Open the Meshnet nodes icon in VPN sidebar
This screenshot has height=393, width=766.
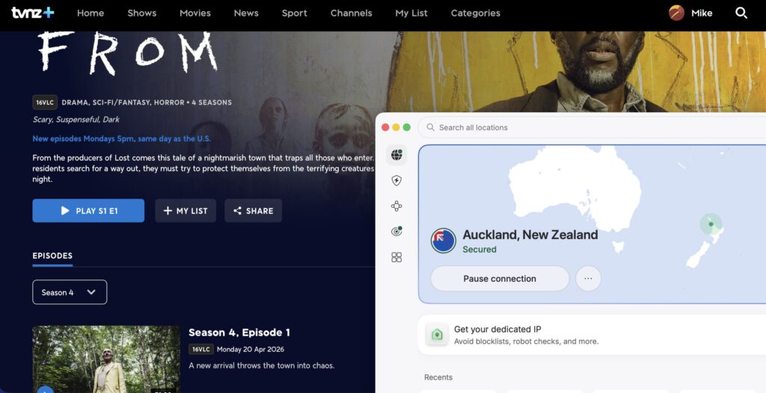(396, 206)
